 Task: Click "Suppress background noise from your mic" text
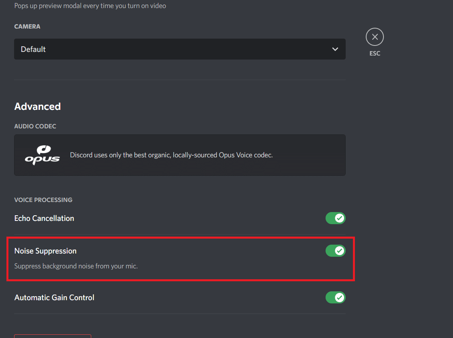(x=76, y=266)
